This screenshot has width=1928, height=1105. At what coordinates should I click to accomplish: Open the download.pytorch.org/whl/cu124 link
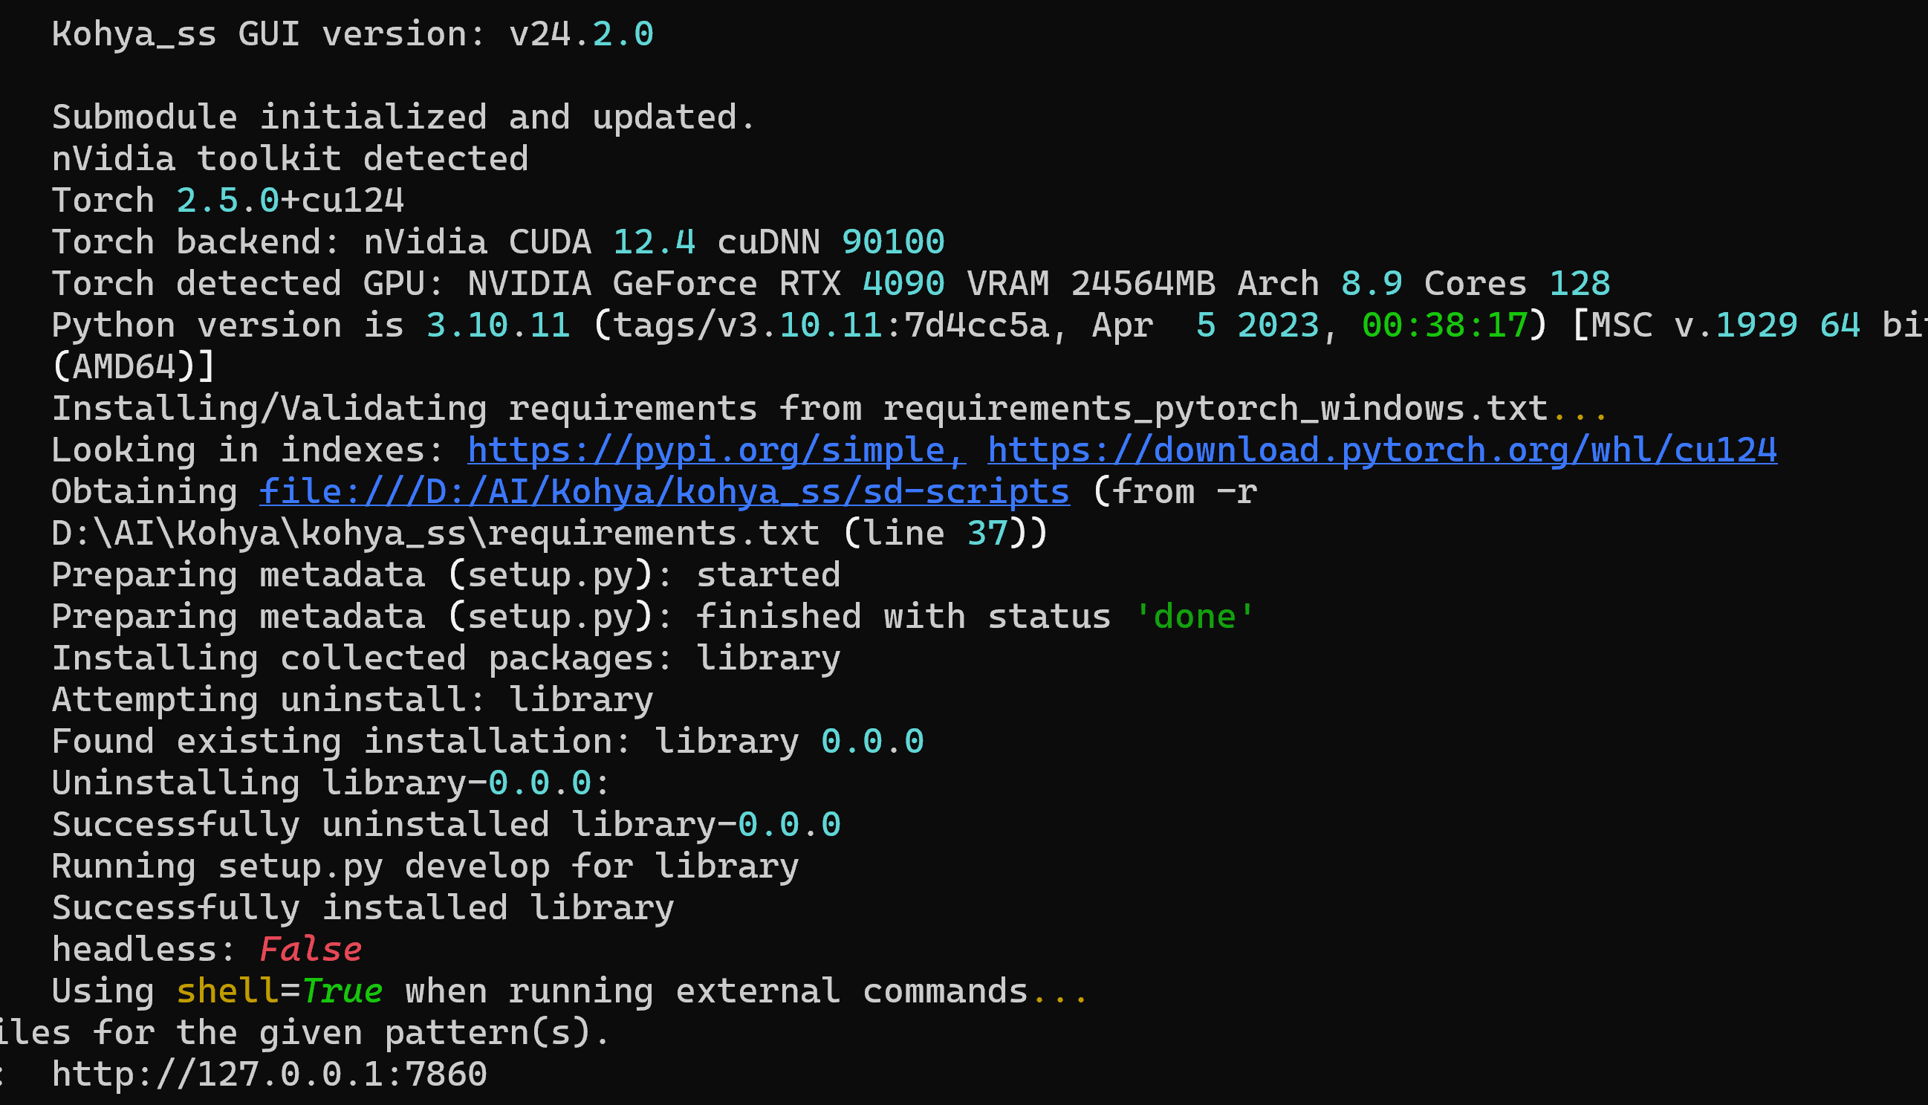pyautogui.click(x=1381, y=450)
